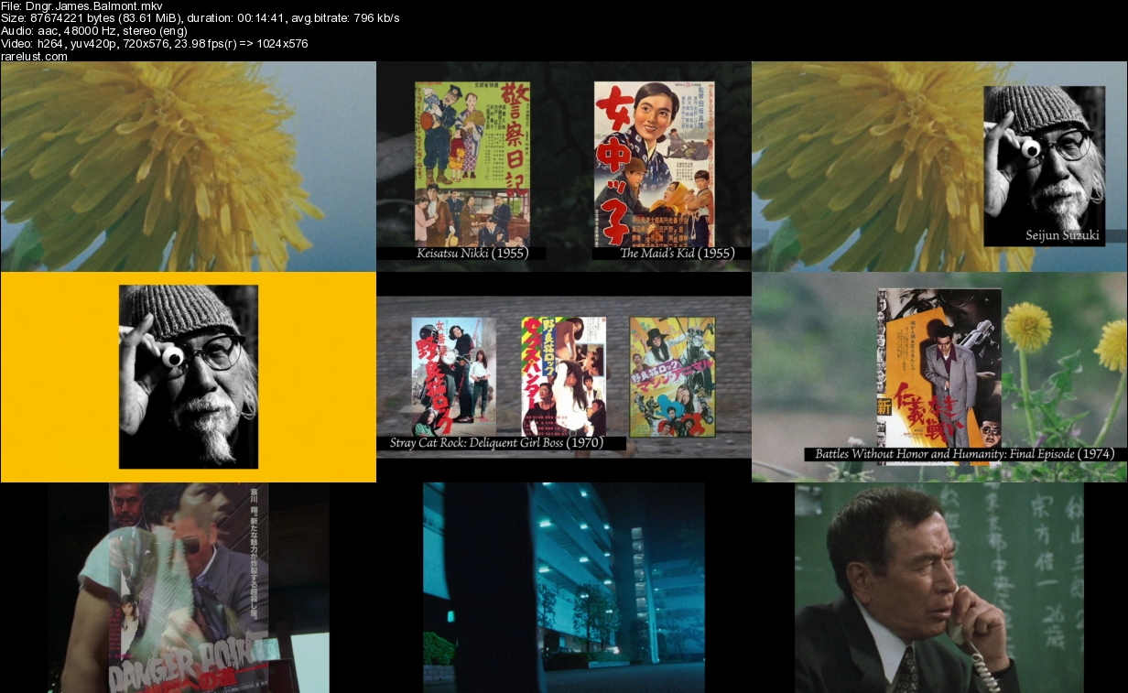The width and height of the screenshot is (1128, 693).
Task: Click the Size 87674221 bytes info line
Action: pyautogui.click(x=200, y=18)
